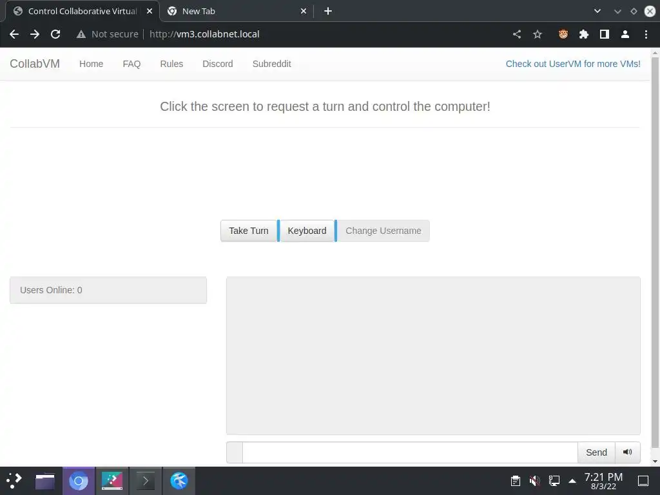Open the profile avatar icon
This screenshot has width=660, height=495.
click(625, 34)
